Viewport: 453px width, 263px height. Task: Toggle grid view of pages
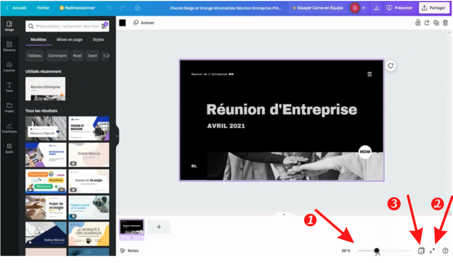(421, 251)
